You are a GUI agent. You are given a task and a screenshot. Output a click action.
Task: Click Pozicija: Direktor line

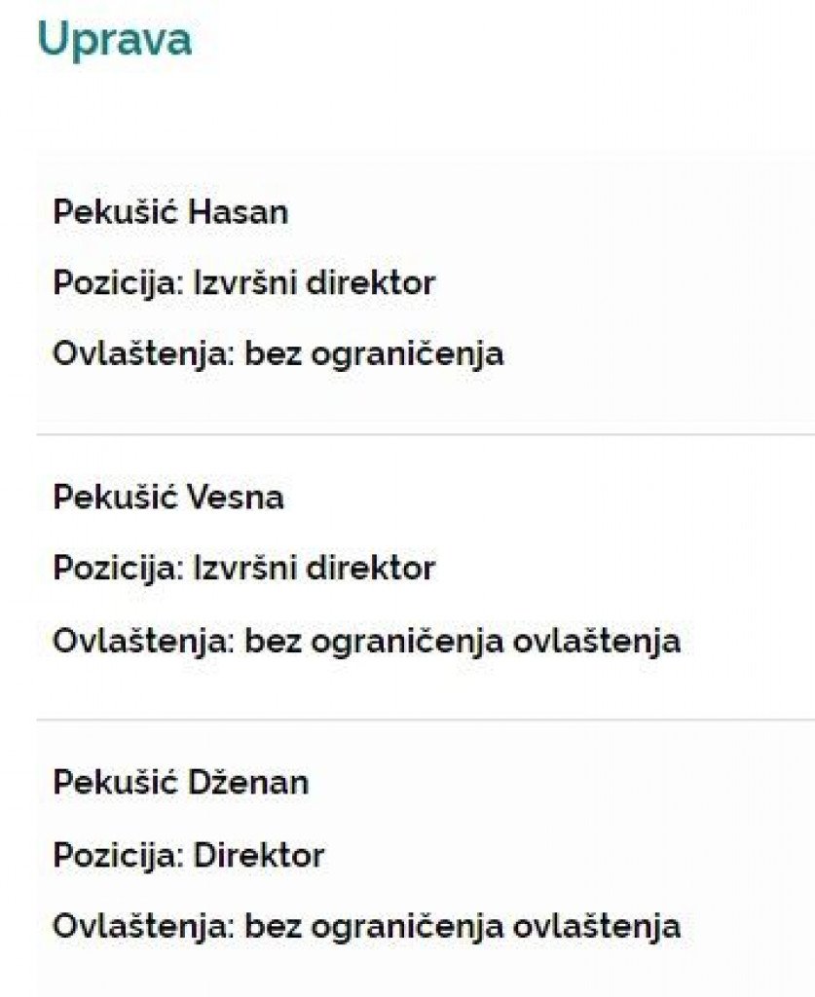tap(189, 856)
